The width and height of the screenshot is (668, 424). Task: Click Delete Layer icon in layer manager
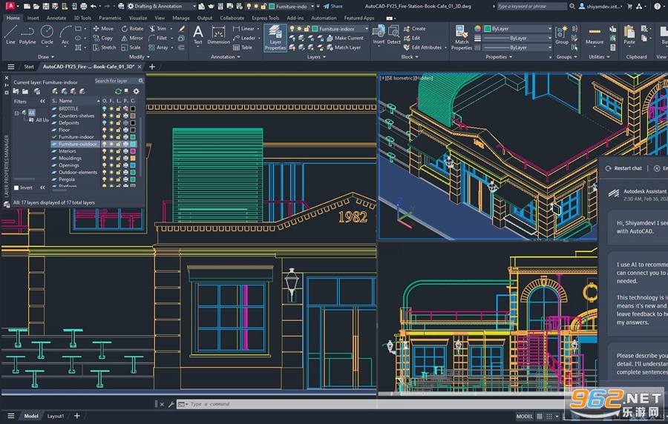click(73, 91)
